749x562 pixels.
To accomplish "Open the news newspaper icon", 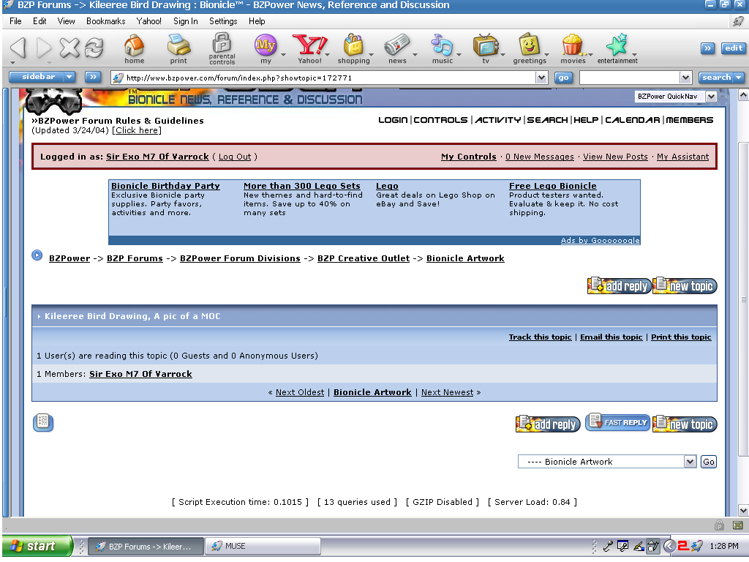I will pyautogui.click(x=397, y=49).
